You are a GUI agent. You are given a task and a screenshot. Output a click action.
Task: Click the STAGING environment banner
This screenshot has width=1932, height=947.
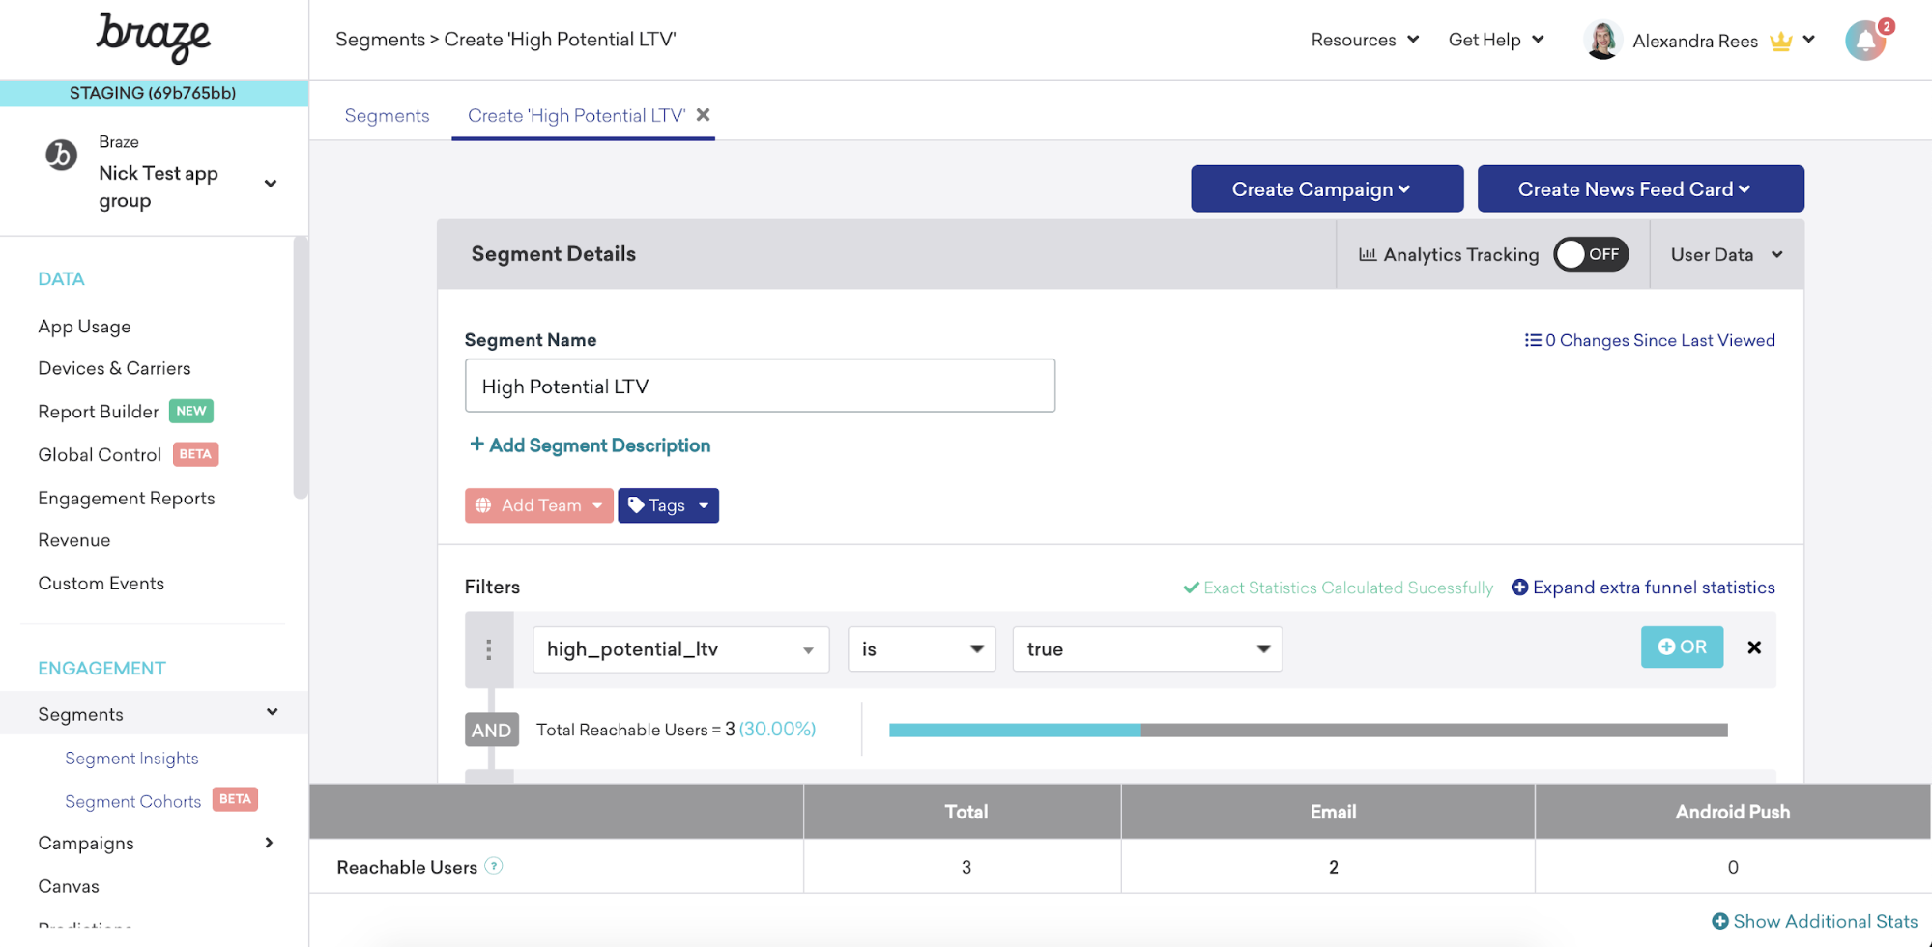154,93
